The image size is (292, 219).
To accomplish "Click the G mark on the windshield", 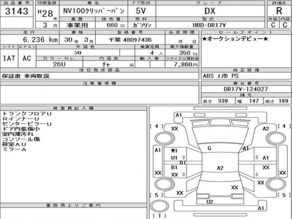I will 209,148.
